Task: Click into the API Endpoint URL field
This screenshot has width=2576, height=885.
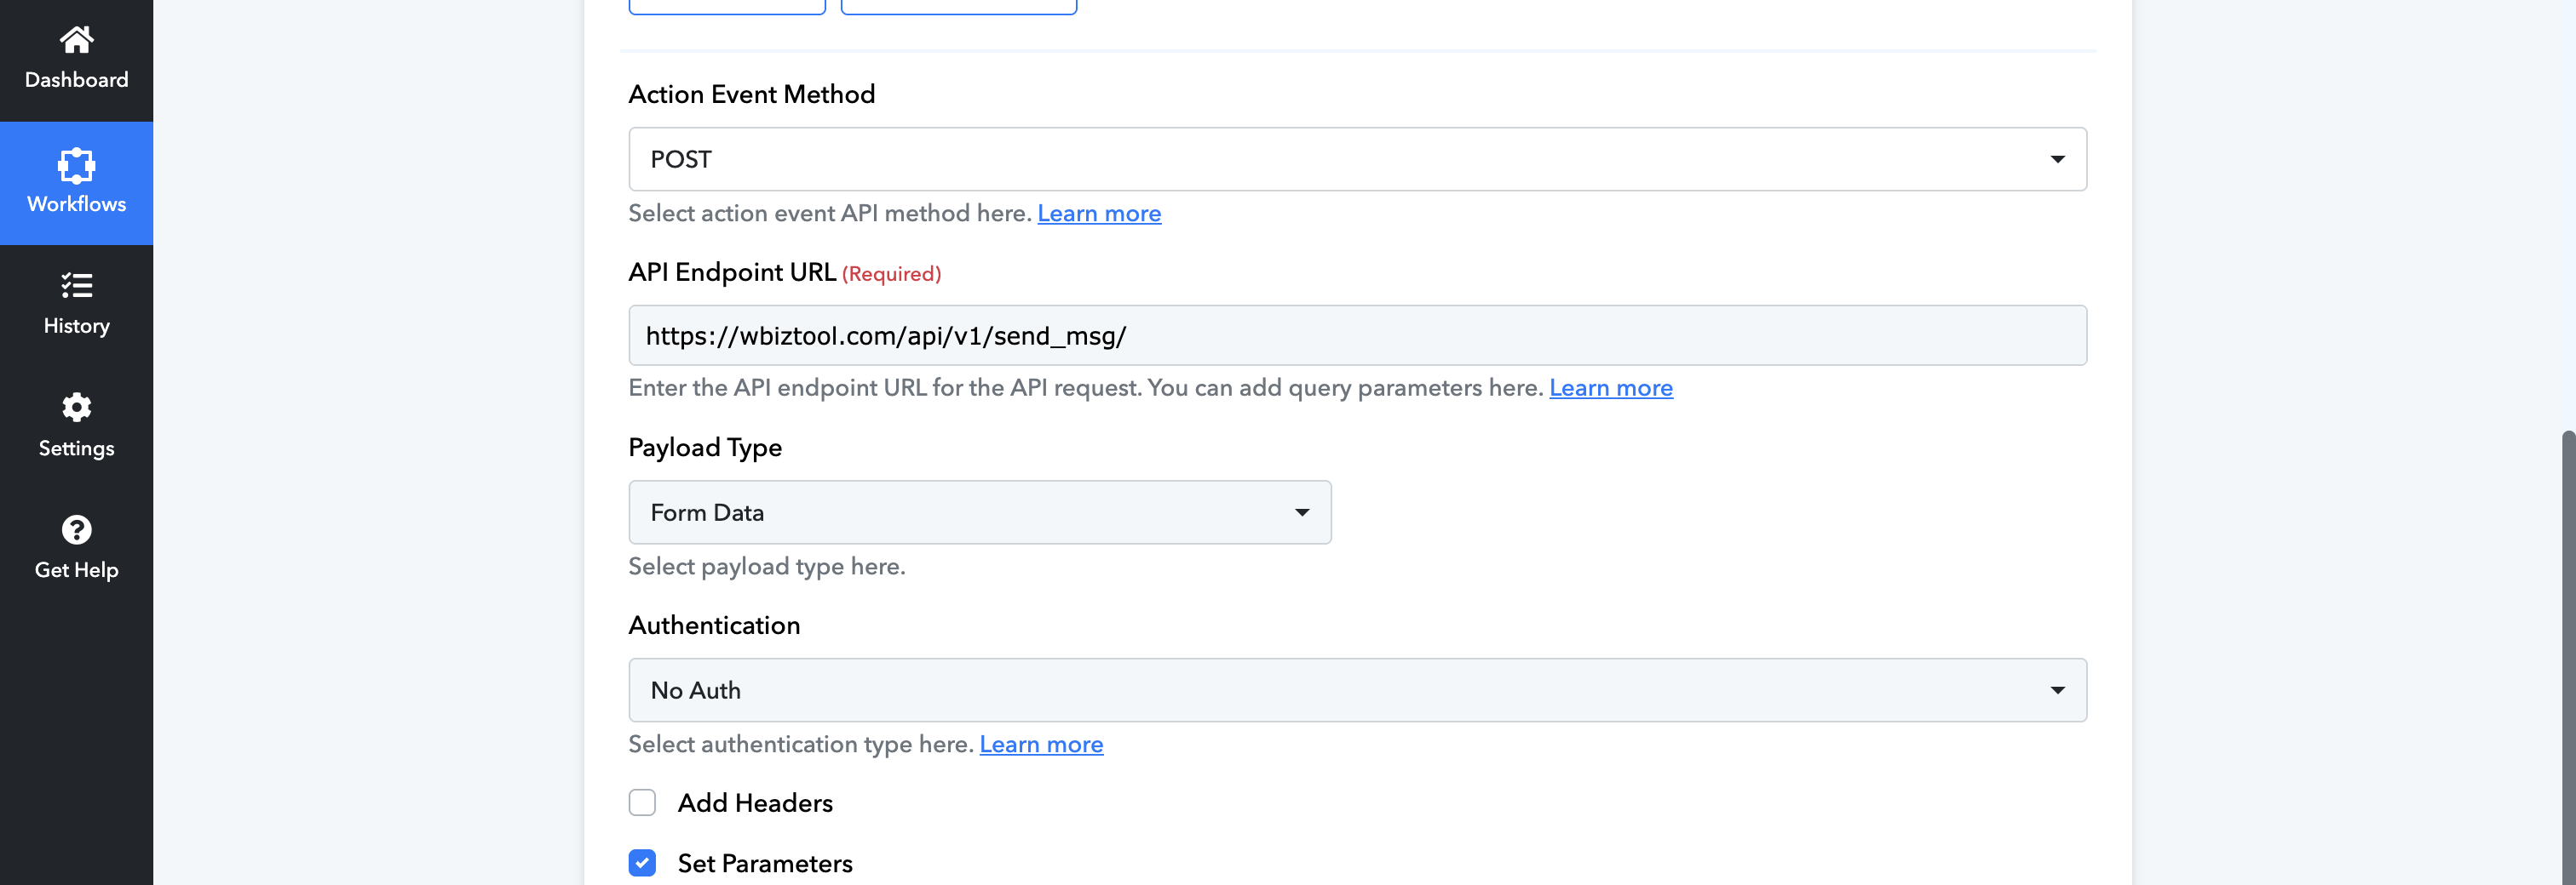Action: point(1356,335)
